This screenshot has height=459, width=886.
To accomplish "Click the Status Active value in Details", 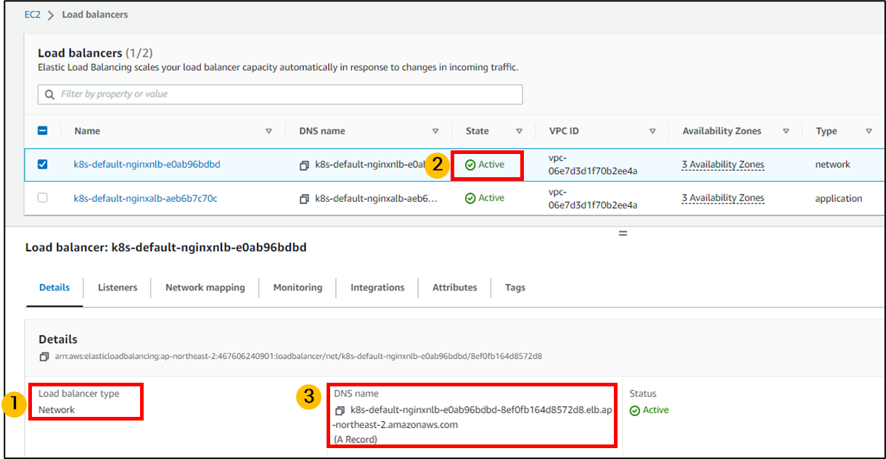I will click(x=649, y=410).
